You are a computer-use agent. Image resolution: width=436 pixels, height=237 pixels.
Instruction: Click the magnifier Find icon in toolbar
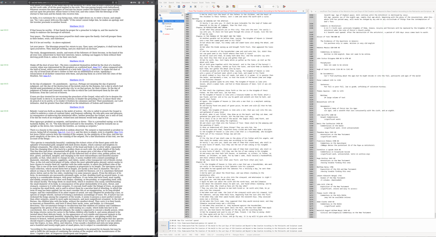(x=260, y=6)
